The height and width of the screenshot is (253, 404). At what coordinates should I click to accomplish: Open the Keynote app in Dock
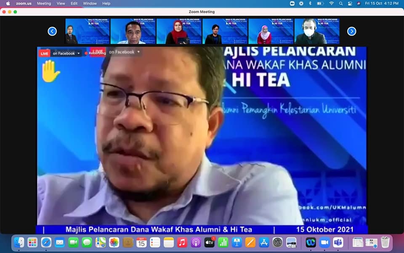pos(237,242)
